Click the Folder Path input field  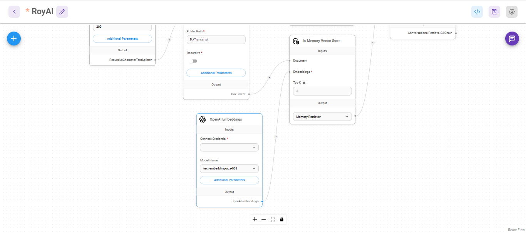216,40
